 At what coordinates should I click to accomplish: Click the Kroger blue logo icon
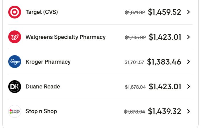15,62
